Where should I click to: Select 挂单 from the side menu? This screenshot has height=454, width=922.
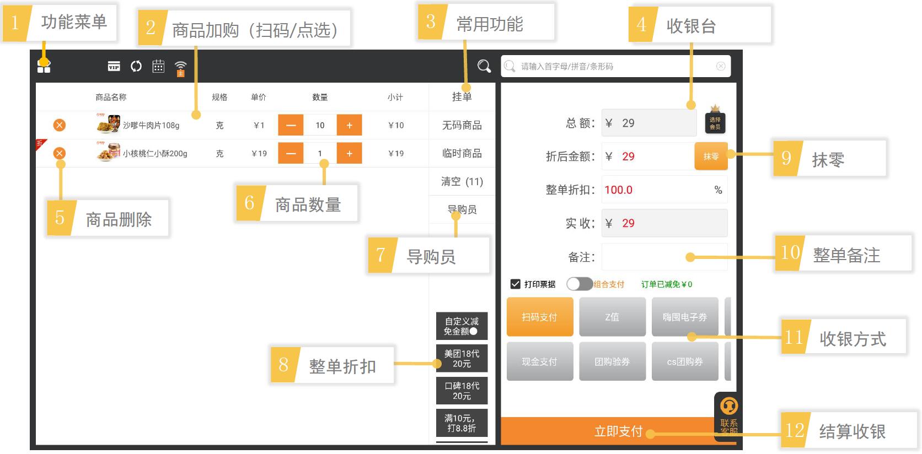462,97
